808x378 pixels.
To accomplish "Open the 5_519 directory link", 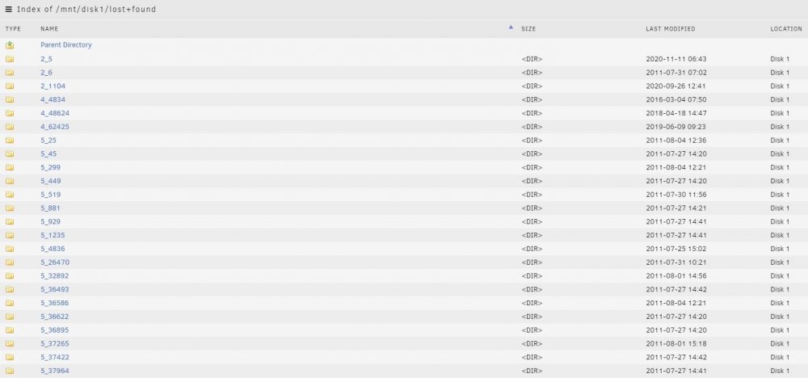I will (50, 195).
